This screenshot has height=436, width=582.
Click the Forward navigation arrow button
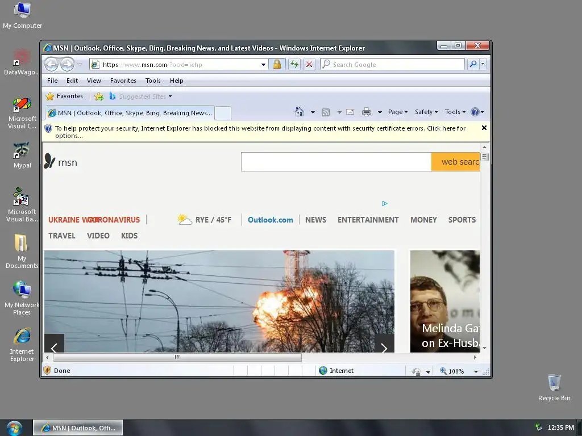pyautogui.click(x=67, y=65)
